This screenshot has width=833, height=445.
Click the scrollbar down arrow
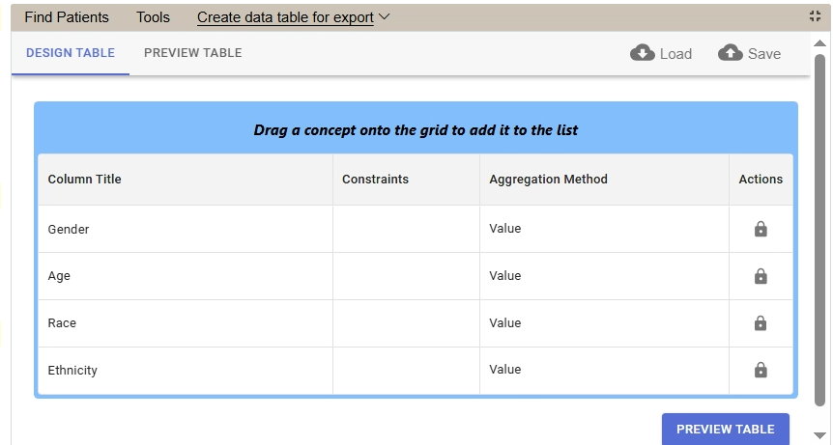click(820, 435)
